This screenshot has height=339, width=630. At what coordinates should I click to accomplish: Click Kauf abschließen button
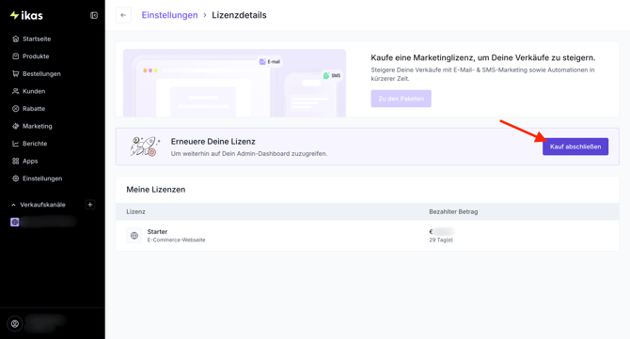[x=575, y=146]
